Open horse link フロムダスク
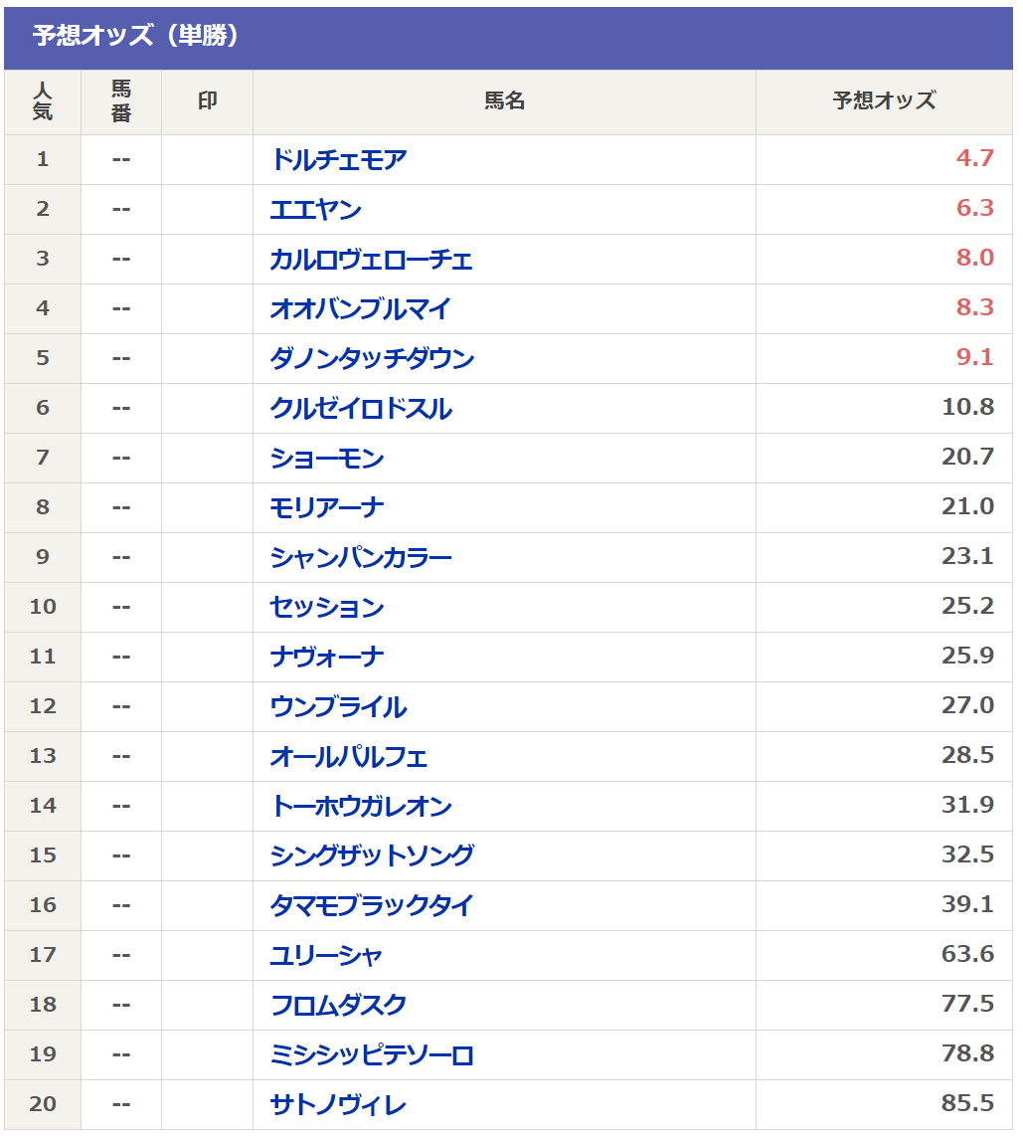Image resolution: width=1023 pixels, height=1138 pixels. (338, 1005)
